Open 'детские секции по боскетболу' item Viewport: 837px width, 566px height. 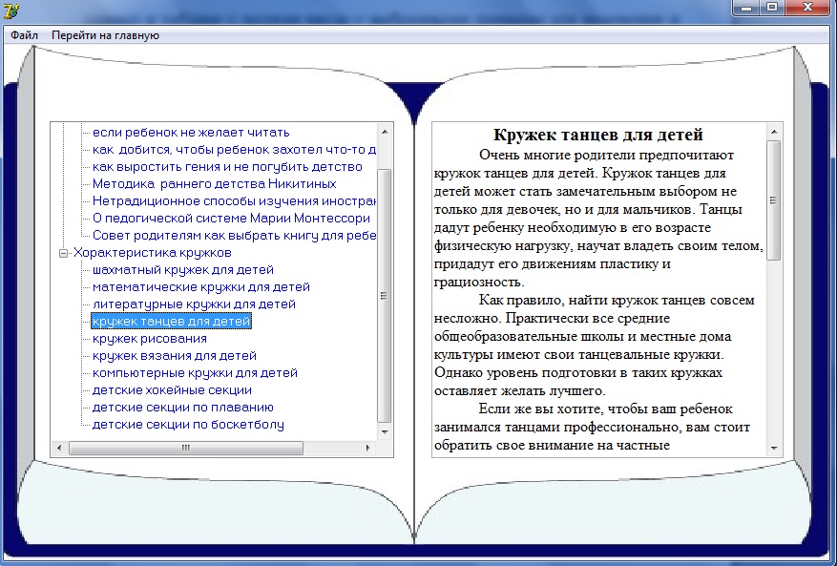[188, 425]
